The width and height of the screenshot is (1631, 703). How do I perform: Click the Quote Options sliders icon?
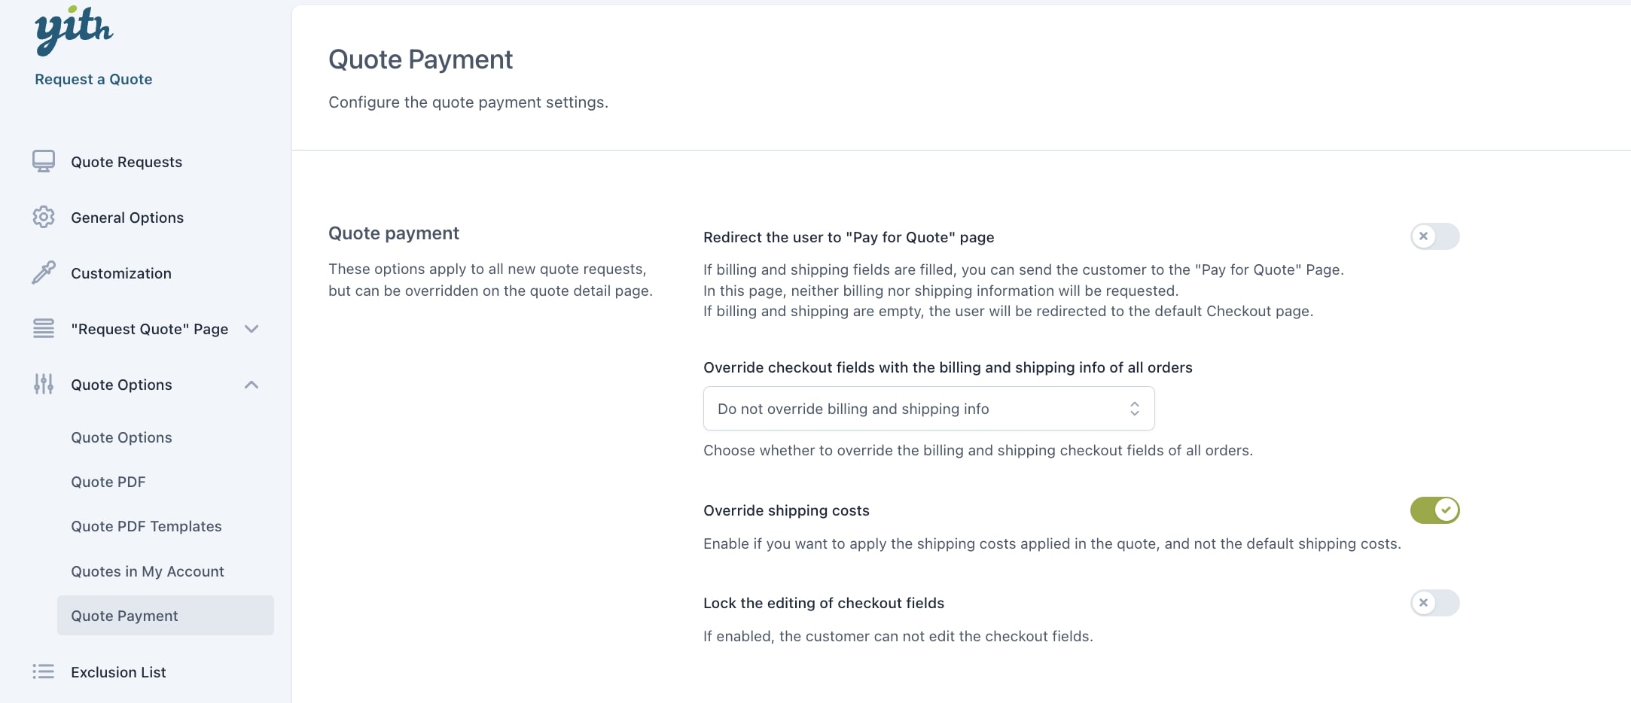(x=44, y=384)
